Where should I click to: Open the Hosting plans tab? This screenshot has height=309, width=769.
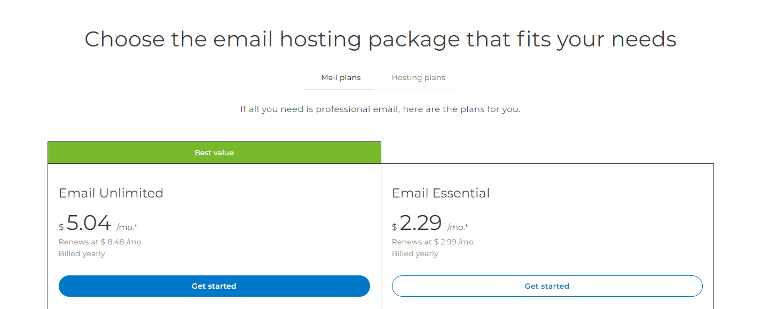click(x=418, y=78)
